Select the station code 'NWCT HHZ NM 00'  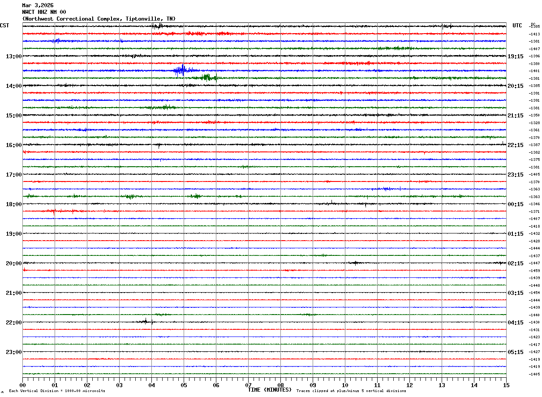tap(44, 12)
